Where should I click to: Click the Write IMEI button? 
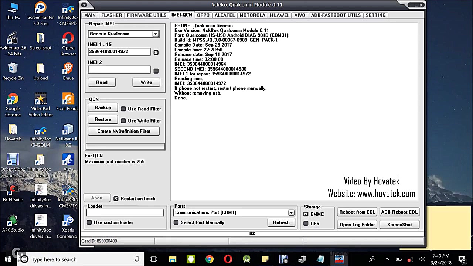146,82
